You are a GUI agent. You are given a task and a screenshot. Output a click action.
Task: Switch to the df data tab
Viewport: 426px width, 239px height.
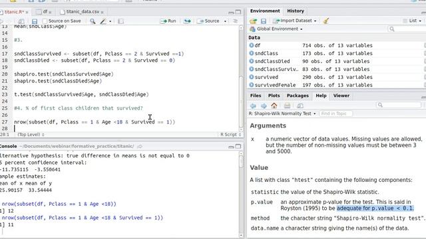(x=45, y=12)
